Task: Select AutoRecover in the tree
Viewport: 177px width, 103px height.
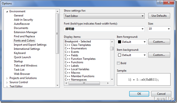Action: pyautogui.click(x=22, y=24)
